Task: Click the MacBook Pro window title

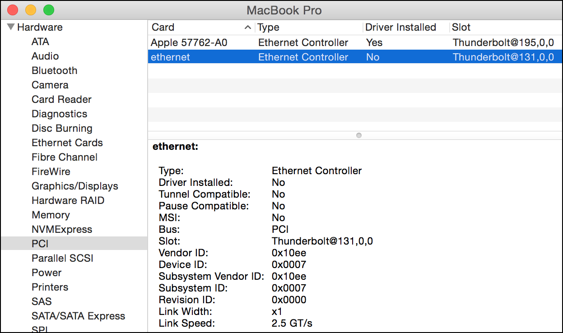Action: [x=284, y=10]
